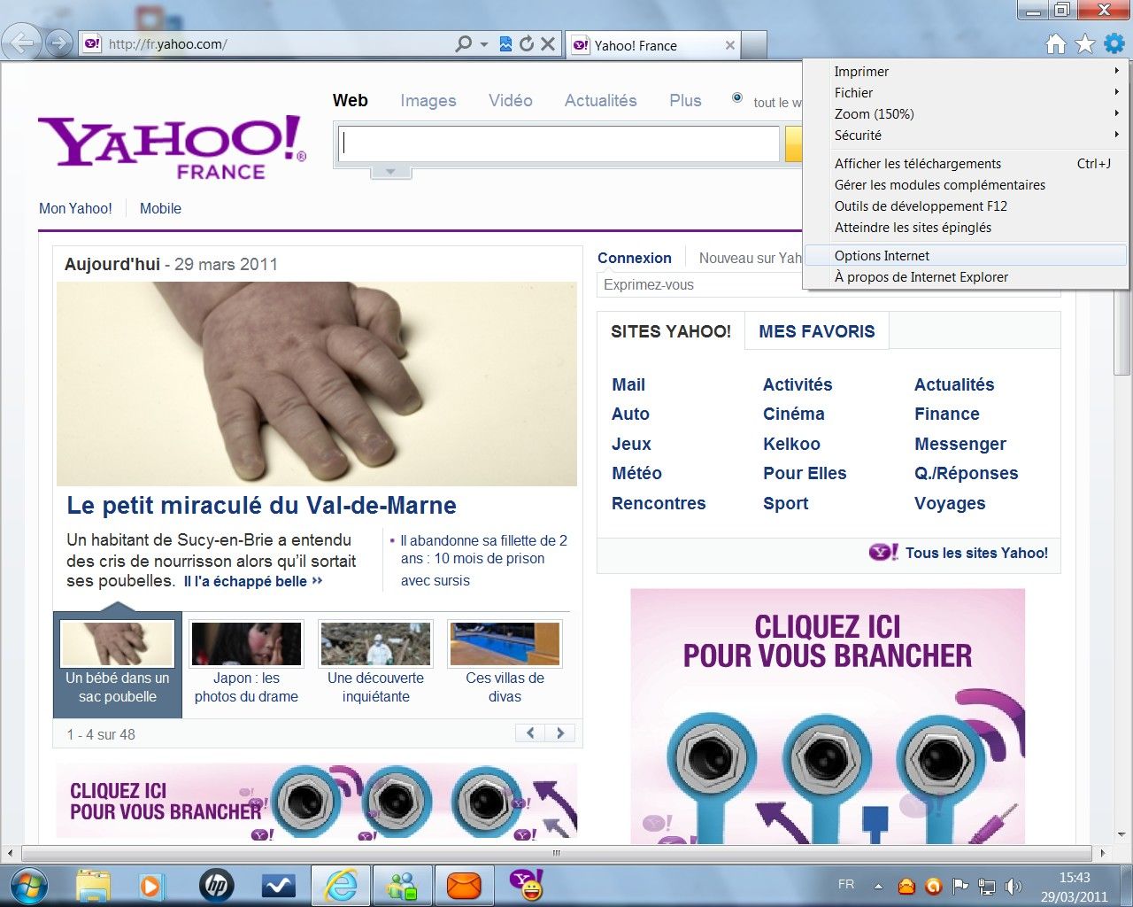This screenshot has width=1133, height=907.
Task: Open the Imprimer submenu
Action: click(966, 71)
